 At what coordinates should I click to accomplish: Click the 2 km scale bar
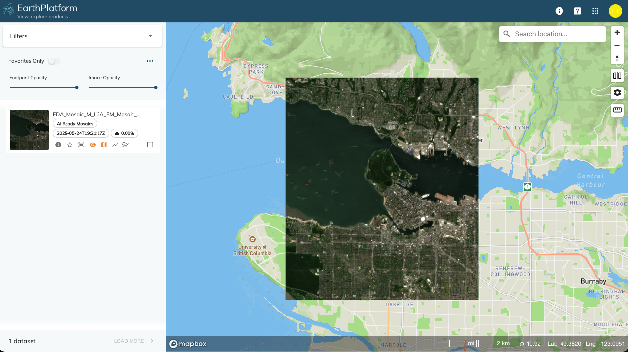click(495, 343)
